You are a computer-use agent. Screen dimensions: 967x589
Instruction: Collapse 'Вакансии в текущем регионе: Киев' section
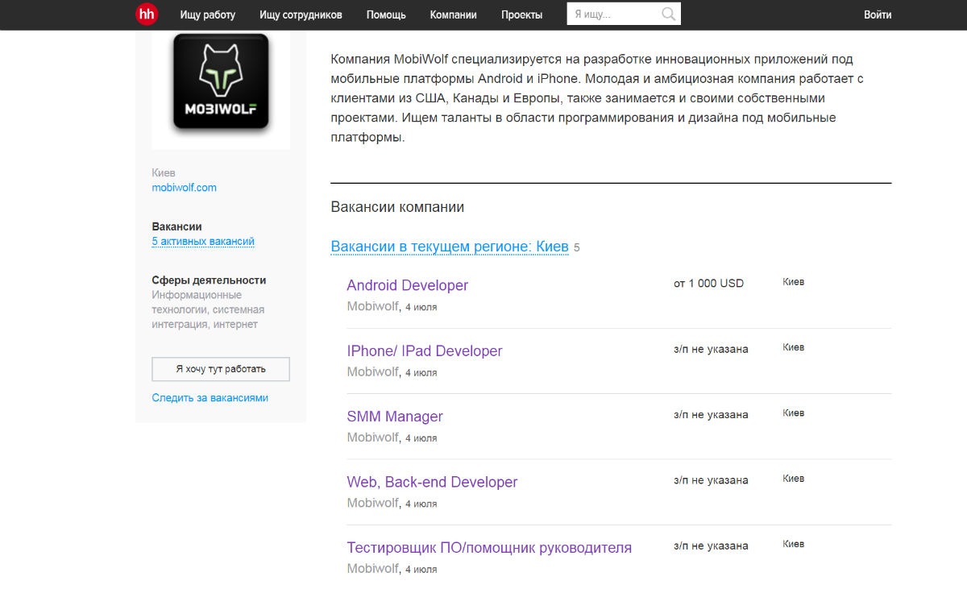449,247
